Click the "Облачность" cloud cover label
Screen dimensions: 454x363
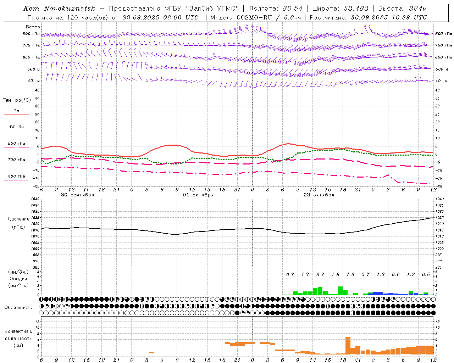click(18, 308)
